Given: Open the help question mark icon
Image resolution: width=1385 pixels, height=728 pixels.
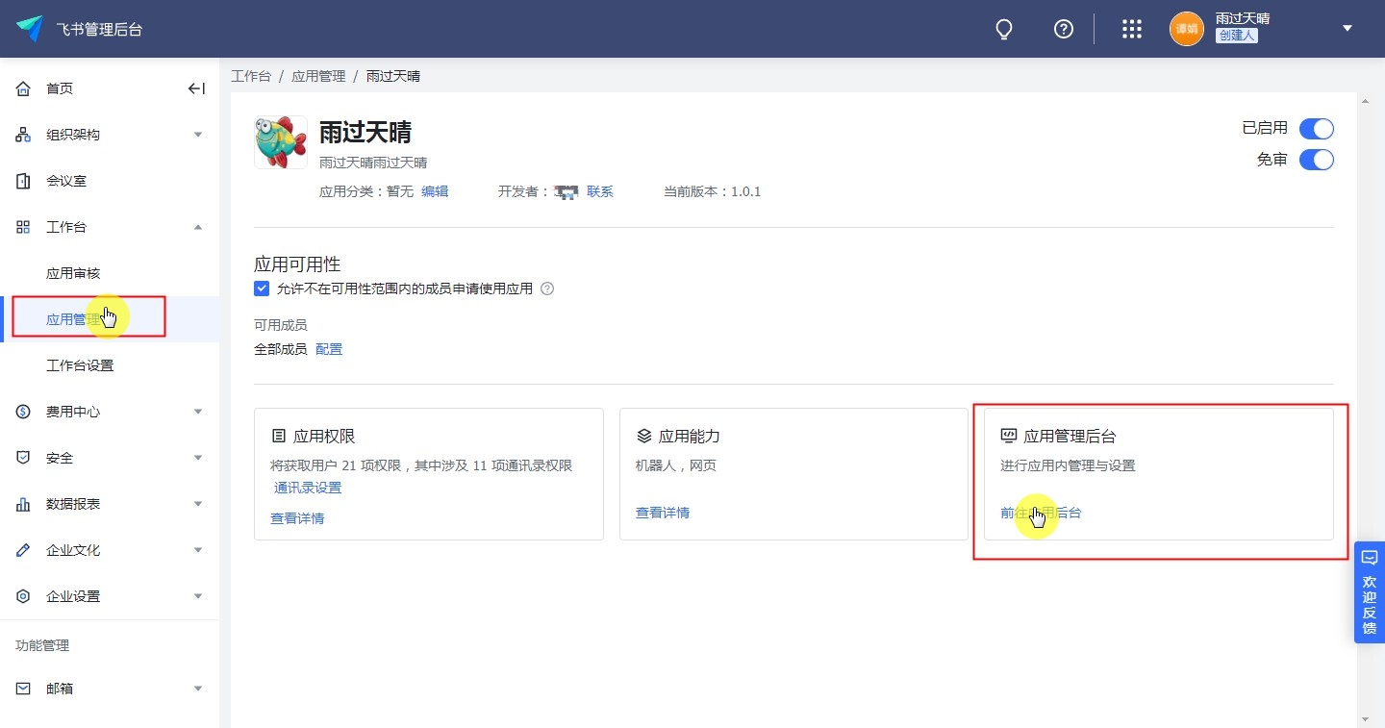Looking at the screenshot, I should [x=1063, y=29].
